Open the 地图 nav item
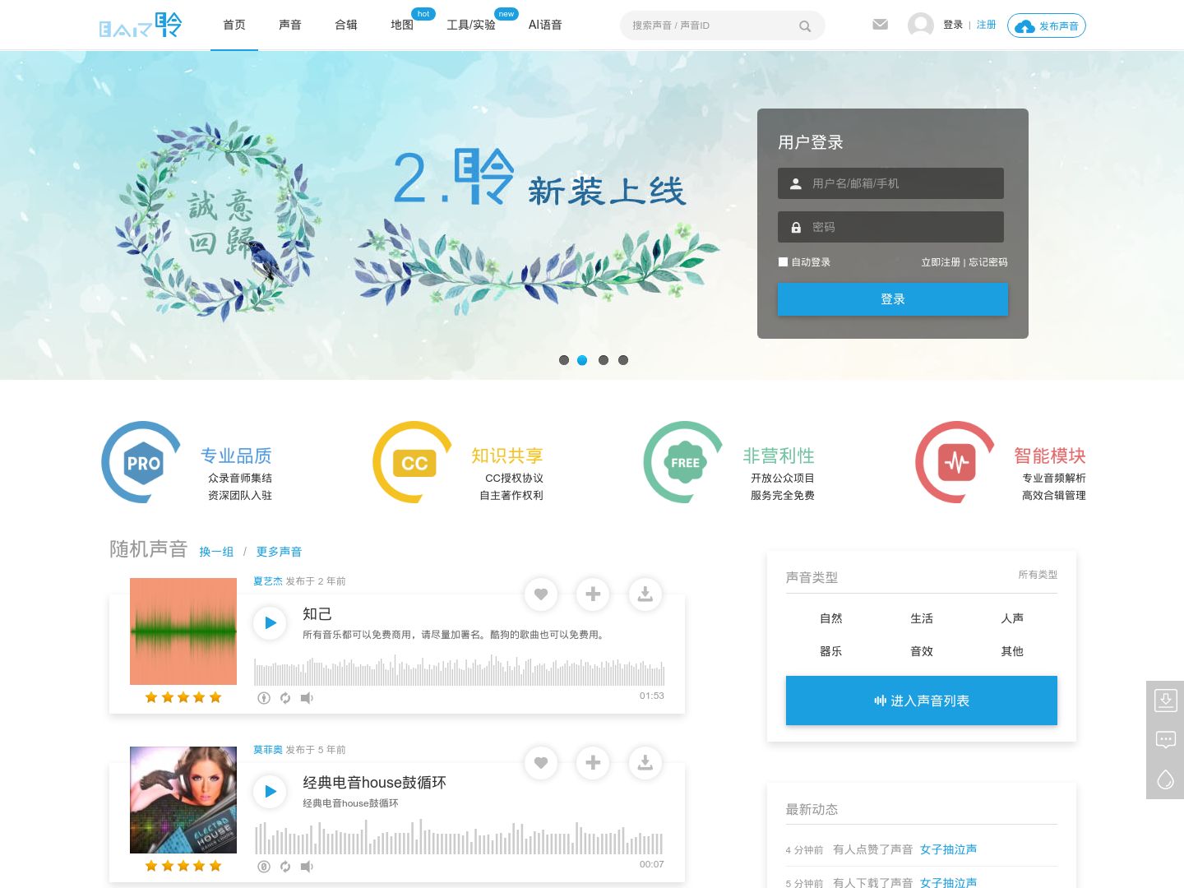The image size is (1184, 888). coord(402,25)
